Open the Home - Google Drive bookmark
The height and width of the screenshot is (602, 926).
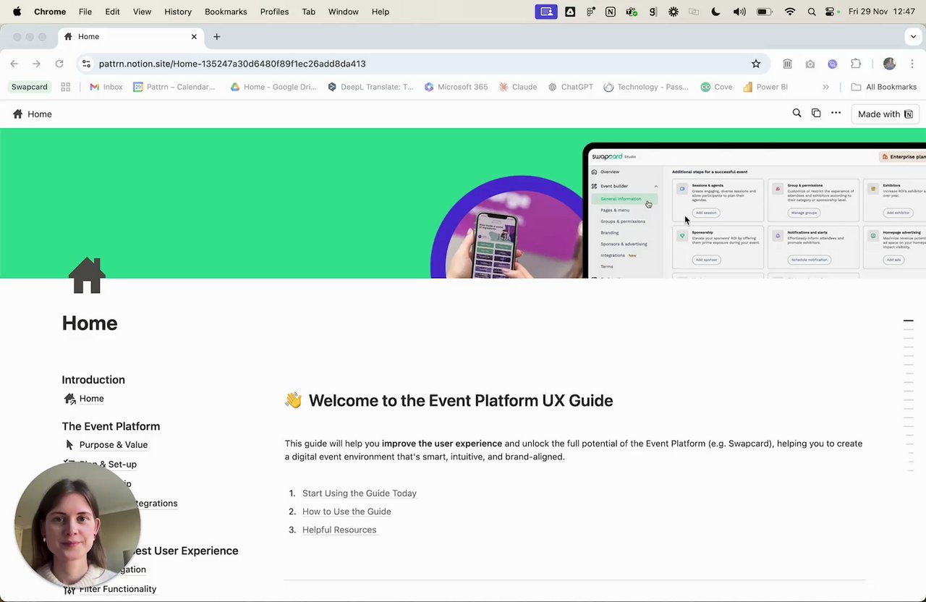pyautogui.click(x=273, y=87)
